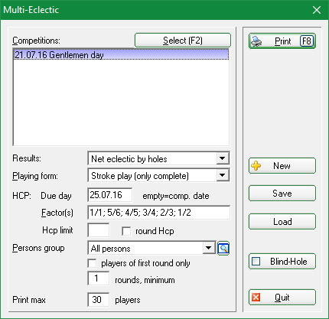Click the Print max players field
This screenshot has width=329, height=319.
tap(99, 300)
